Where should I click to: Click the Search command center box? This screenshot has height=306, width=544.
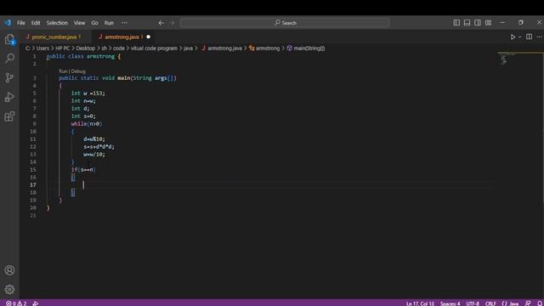click(x=285, y=23)
